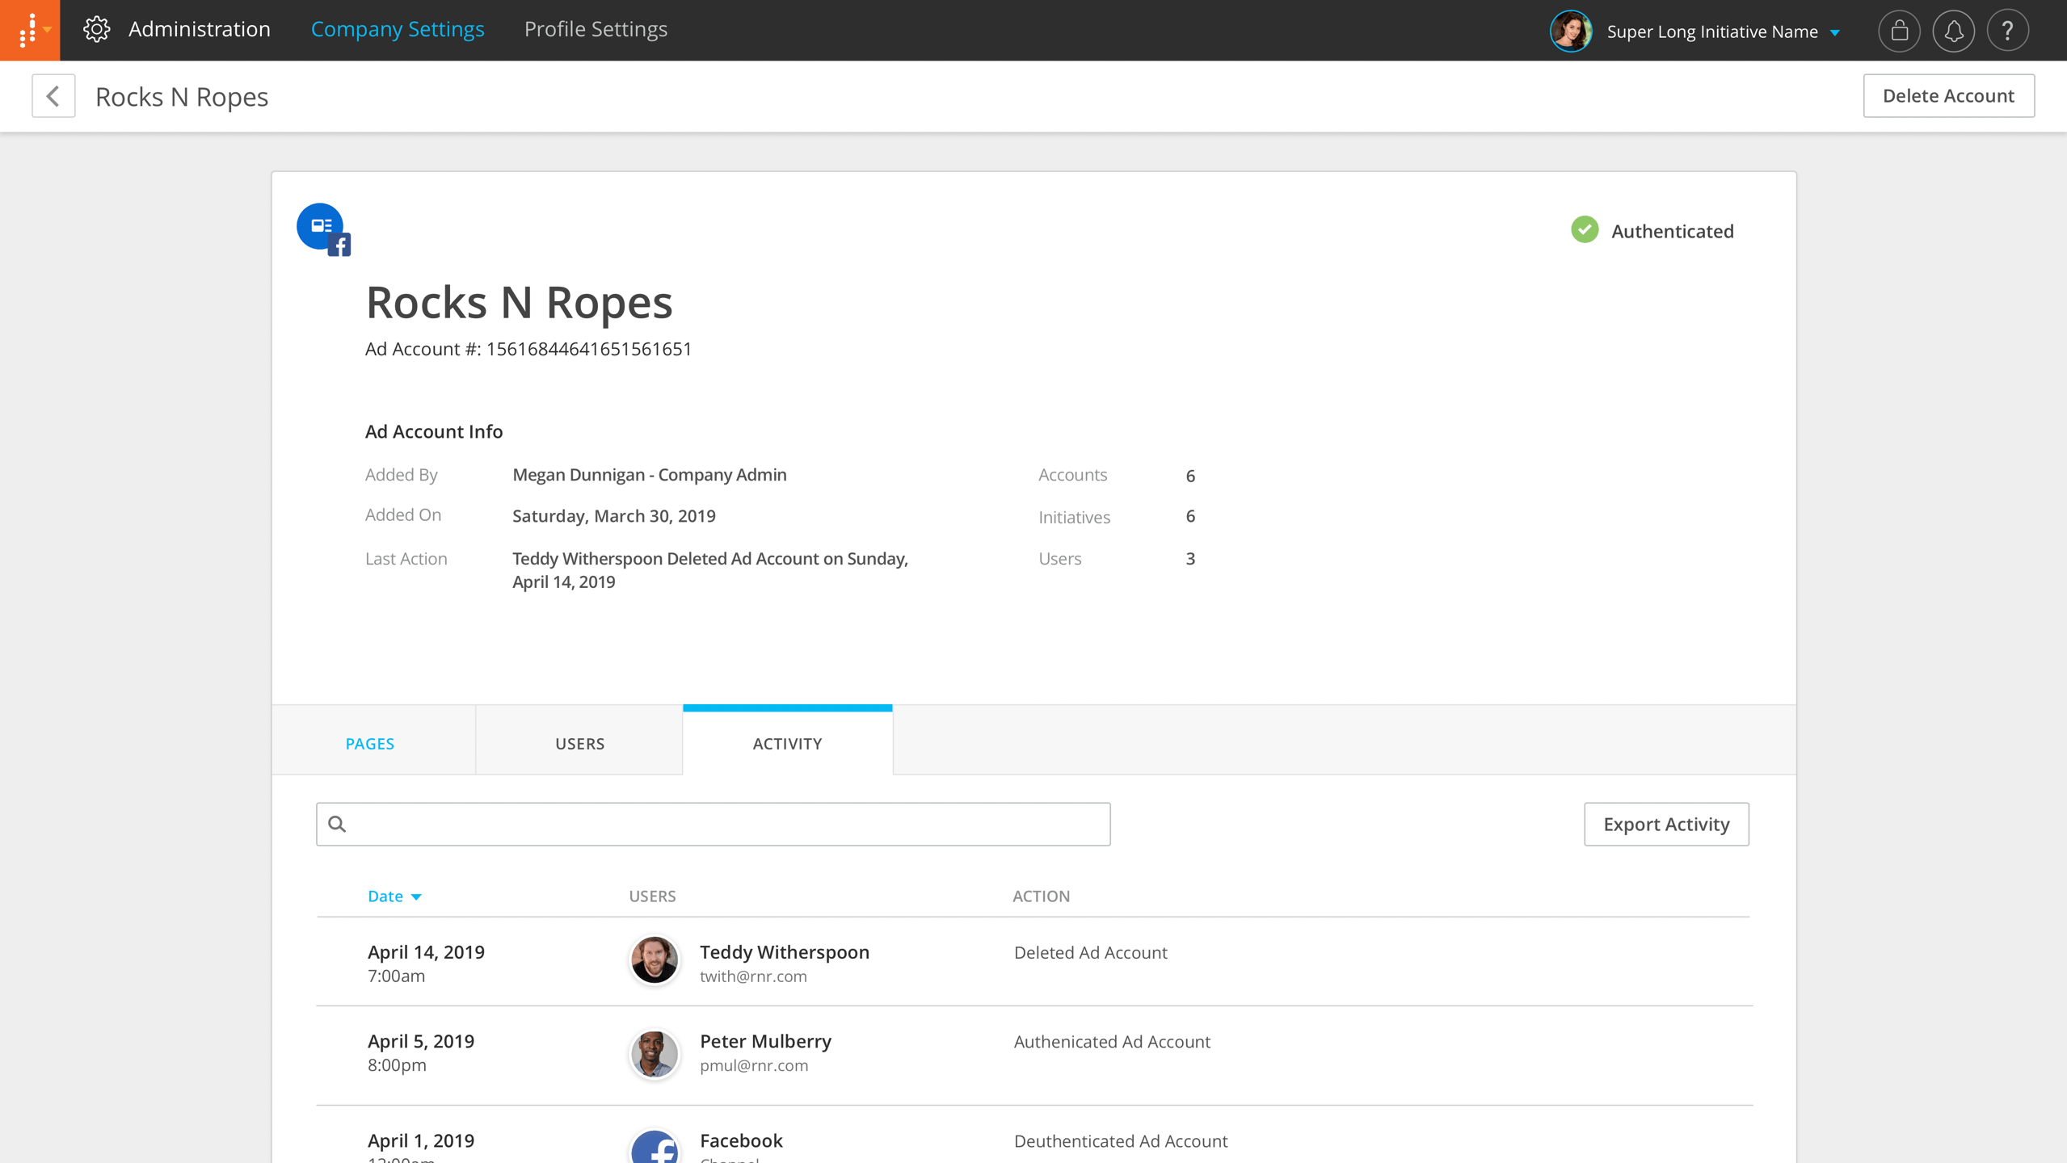The width and height of the screenshot is (2067, 1163).
Task: Click the Rocks N Ropes large heading
Action: pos(519,302)
